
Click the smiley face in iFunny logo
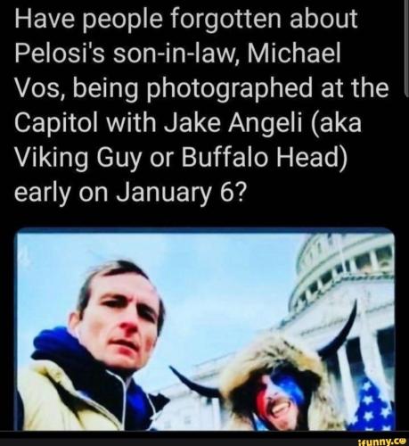(403, 441)
